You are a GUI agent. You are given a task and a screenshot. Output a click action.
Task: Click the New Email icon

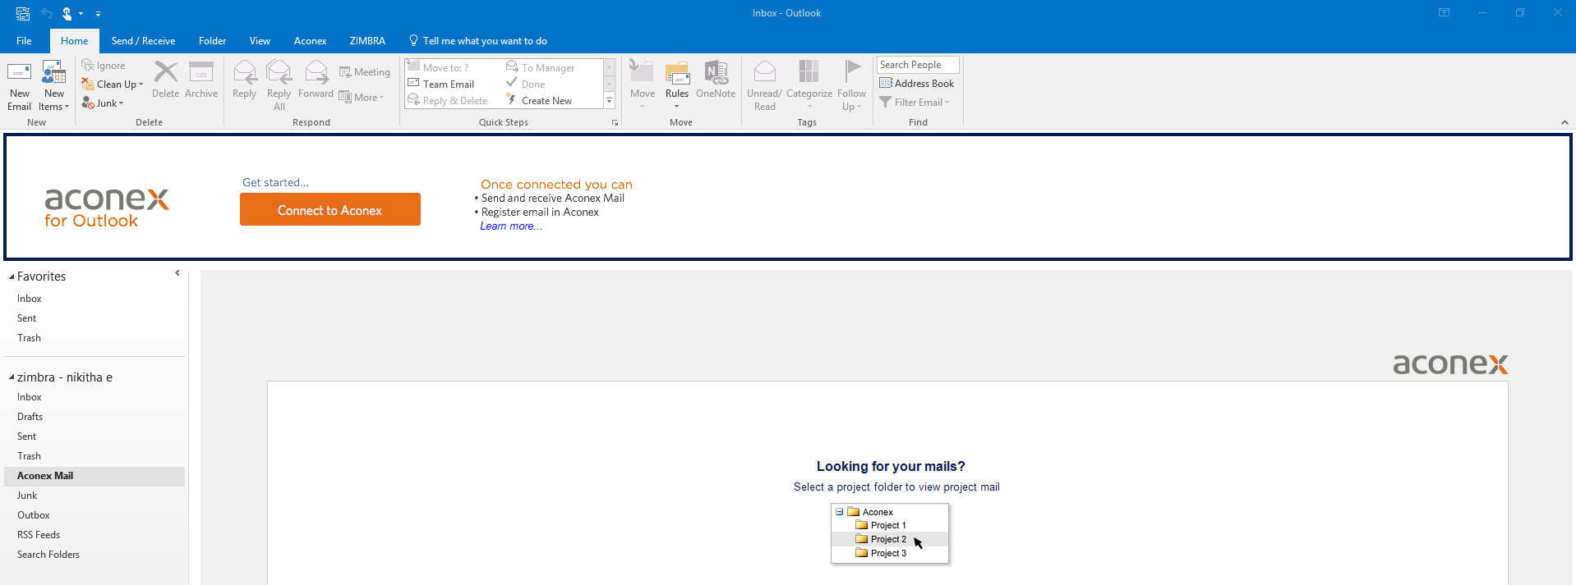19,72
